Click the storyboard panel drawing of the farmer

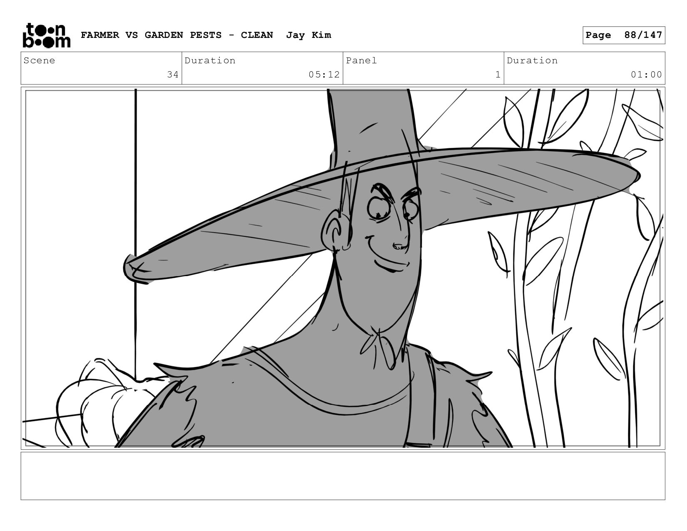click(343, 268)
